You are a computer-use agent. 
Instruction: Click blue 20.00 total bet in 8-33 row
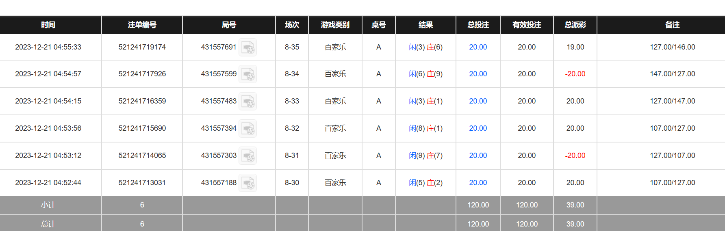pos(478,101)
